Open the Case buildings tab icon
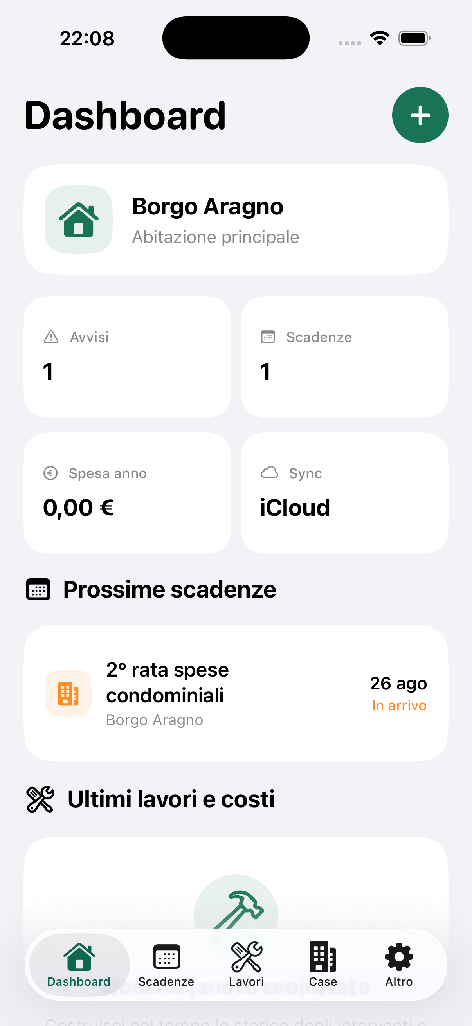The height and width of the screenshot is (1026, 472). coord(322,956)
